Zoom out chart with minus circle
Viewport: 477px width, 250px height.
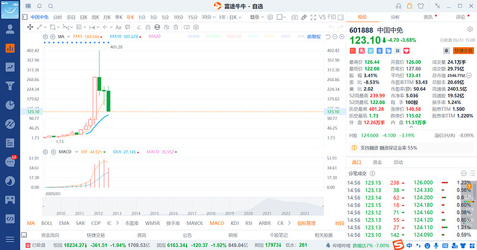pyautogui.click(x=335, y=37)
